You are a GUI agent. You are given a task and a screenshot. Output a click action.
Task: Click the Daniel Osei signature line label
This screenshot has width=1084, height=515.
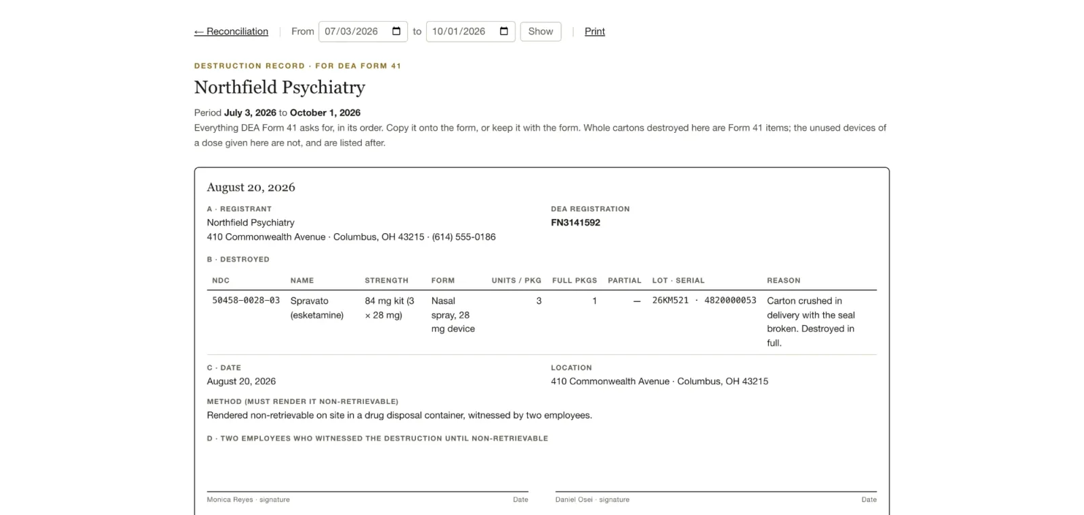592,499
